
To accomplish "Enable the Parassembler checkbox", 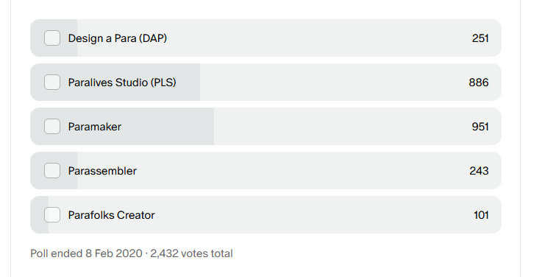I will (x=52, y=170).
